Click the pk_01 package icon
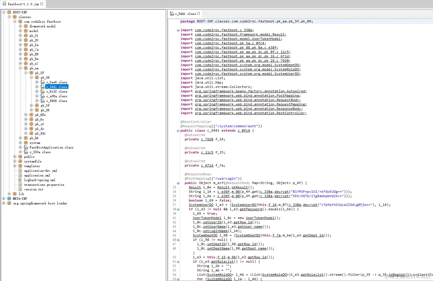This screenshot has width=433, height=281. point(26,36)
